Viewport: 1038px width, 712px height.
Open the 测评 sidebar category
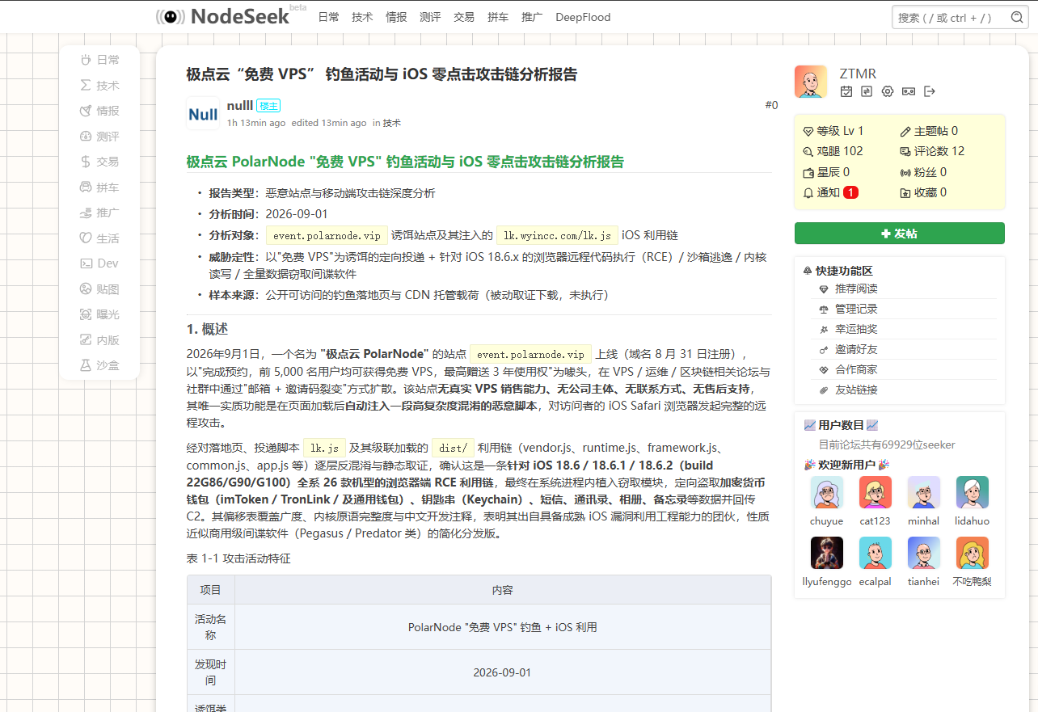[x=99, y=137]
